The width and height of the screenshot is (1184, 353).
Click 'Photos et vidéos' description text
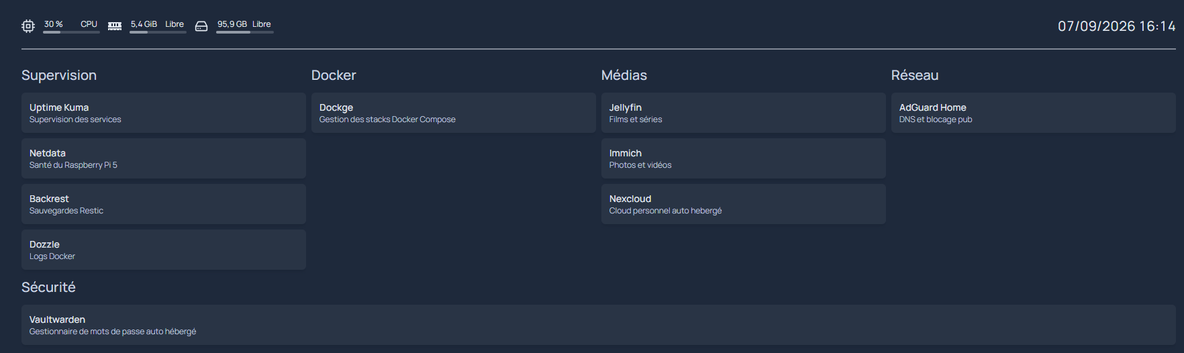click(640, 165)
